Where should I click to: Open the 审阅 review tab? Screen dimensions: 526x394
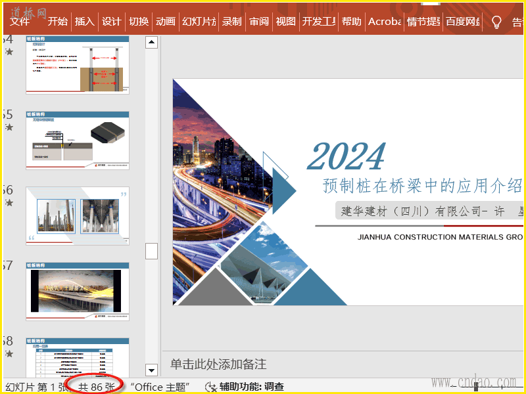click(259, 22)
